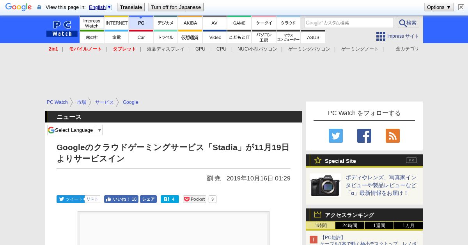468x245 pixels.
Task: Click the 市場 breadcrumb link
Action: tap(82, 102)
